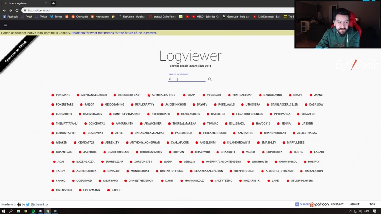Open the KissAnime bookmark
The width and height of the screenshot is (381, 214).
click(132, 17)
